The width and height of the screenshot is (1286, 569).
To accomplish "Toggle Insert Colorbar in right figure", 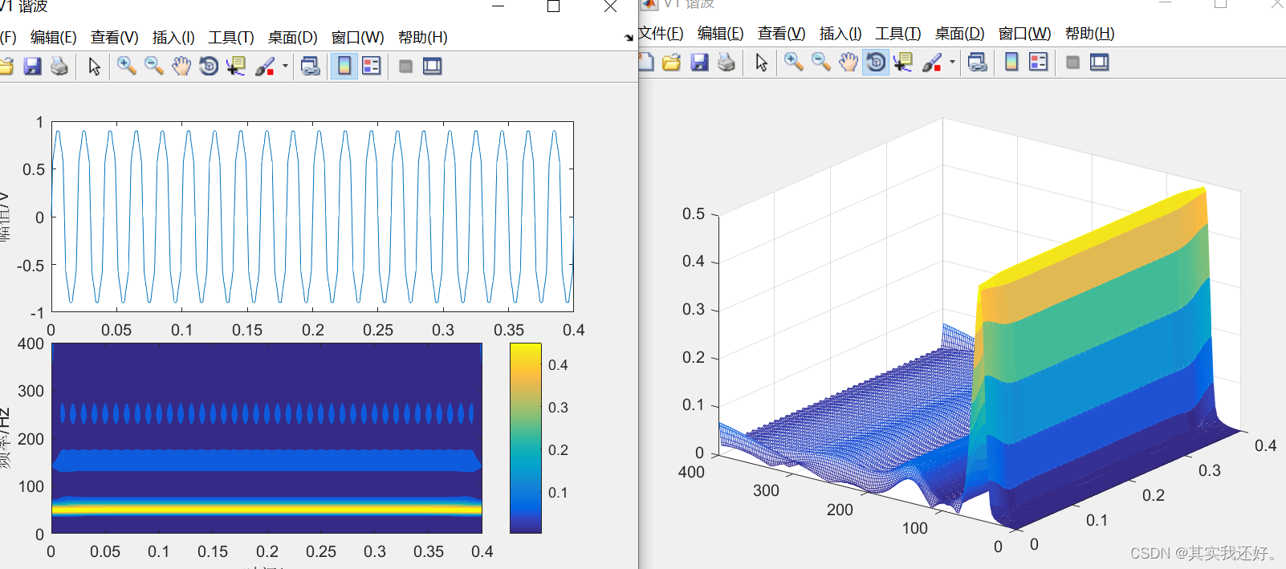I will [1011, 63].
